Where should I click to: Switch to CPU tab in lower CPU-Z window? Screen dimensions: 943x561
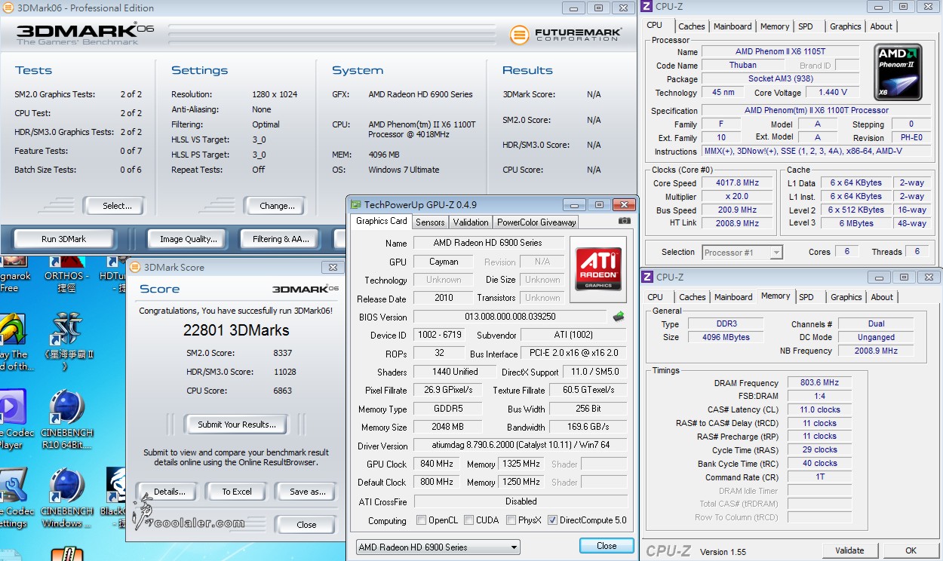(x=656, y=297)
